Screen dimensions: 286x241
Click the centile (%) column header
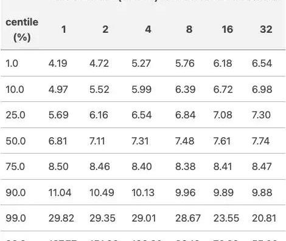(22, 30)
